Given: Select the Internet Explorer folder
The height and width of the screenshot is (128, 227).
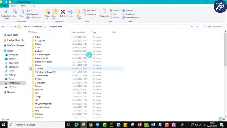Looking at the screenshot, I should point(42,107).
